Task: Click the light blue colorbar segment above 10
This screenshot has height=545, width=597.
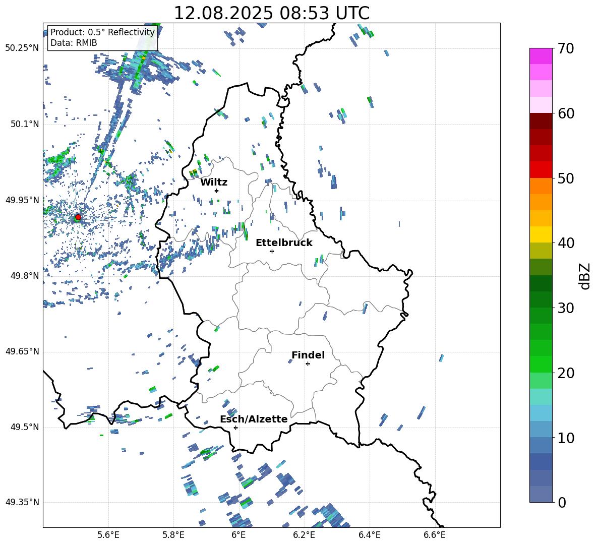Action: pos(541,430)
